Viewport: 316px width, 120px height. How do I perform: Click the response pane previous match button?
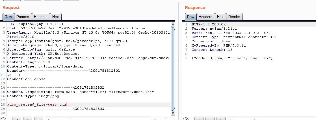click(x=199, y=119)
